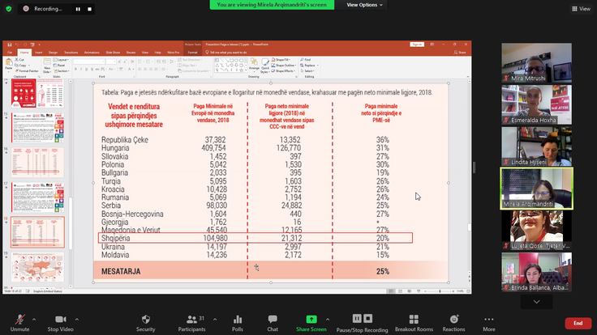The height and width of the screenshot is (335, 597).
Task: Click the green Share Screen icon
Action: pyautogui.click(x=311, y=320)
